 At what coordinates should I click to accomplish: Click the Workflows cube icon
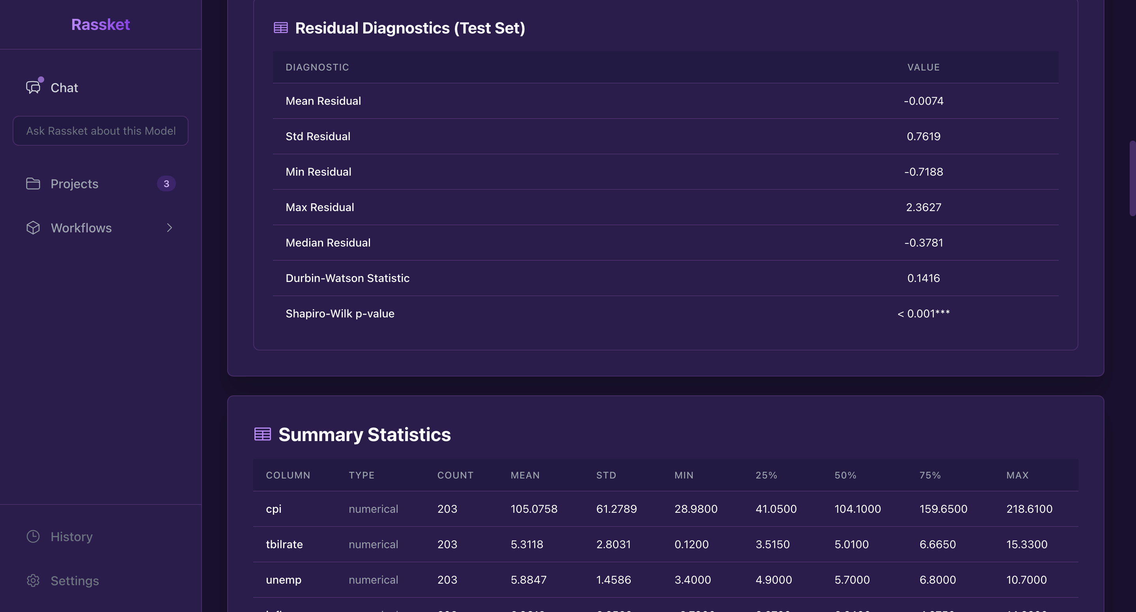coord(33,228)
